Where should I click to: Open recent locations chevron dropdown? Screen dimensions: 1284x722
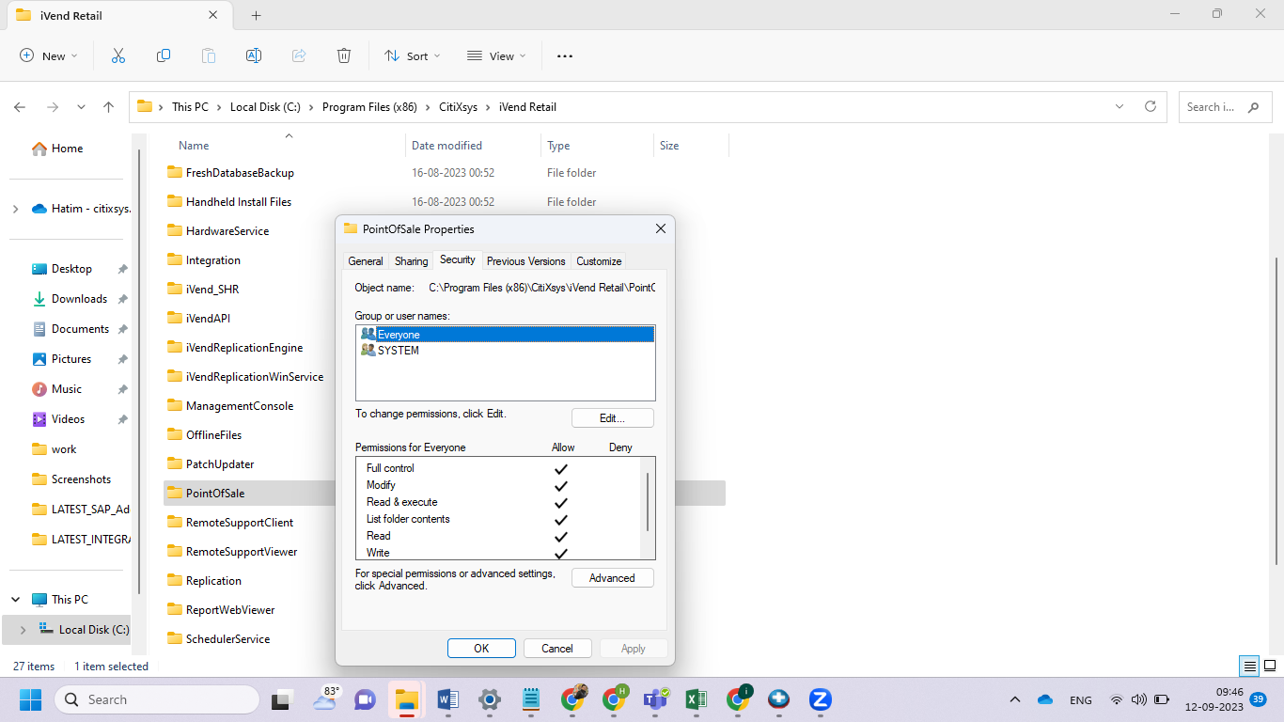(x=81, y=107)
